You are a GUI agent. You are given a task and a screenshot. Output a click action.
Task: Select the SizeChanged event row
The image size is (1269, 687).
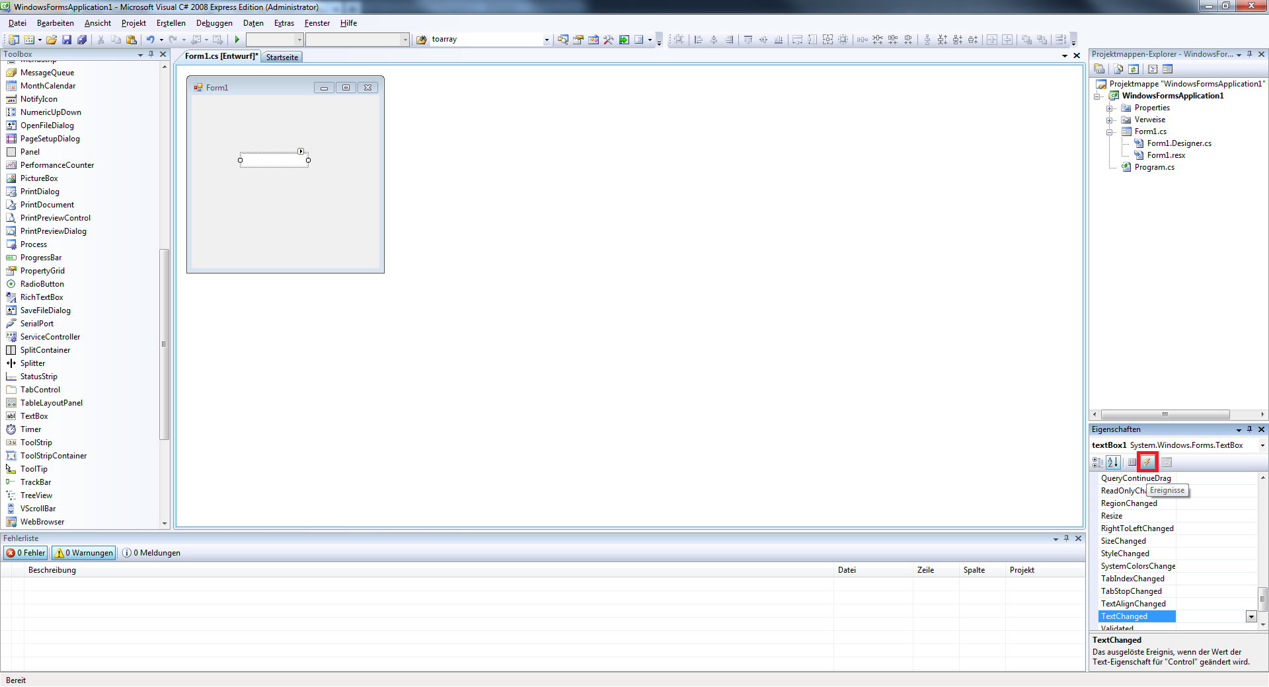tap(1177, 541)
